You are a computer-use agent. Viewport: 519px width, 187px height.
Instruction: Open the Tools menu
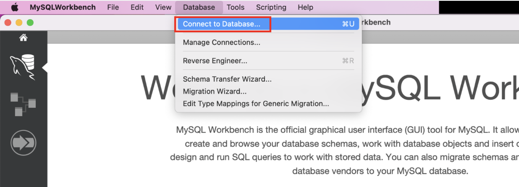tap(236, 7)
